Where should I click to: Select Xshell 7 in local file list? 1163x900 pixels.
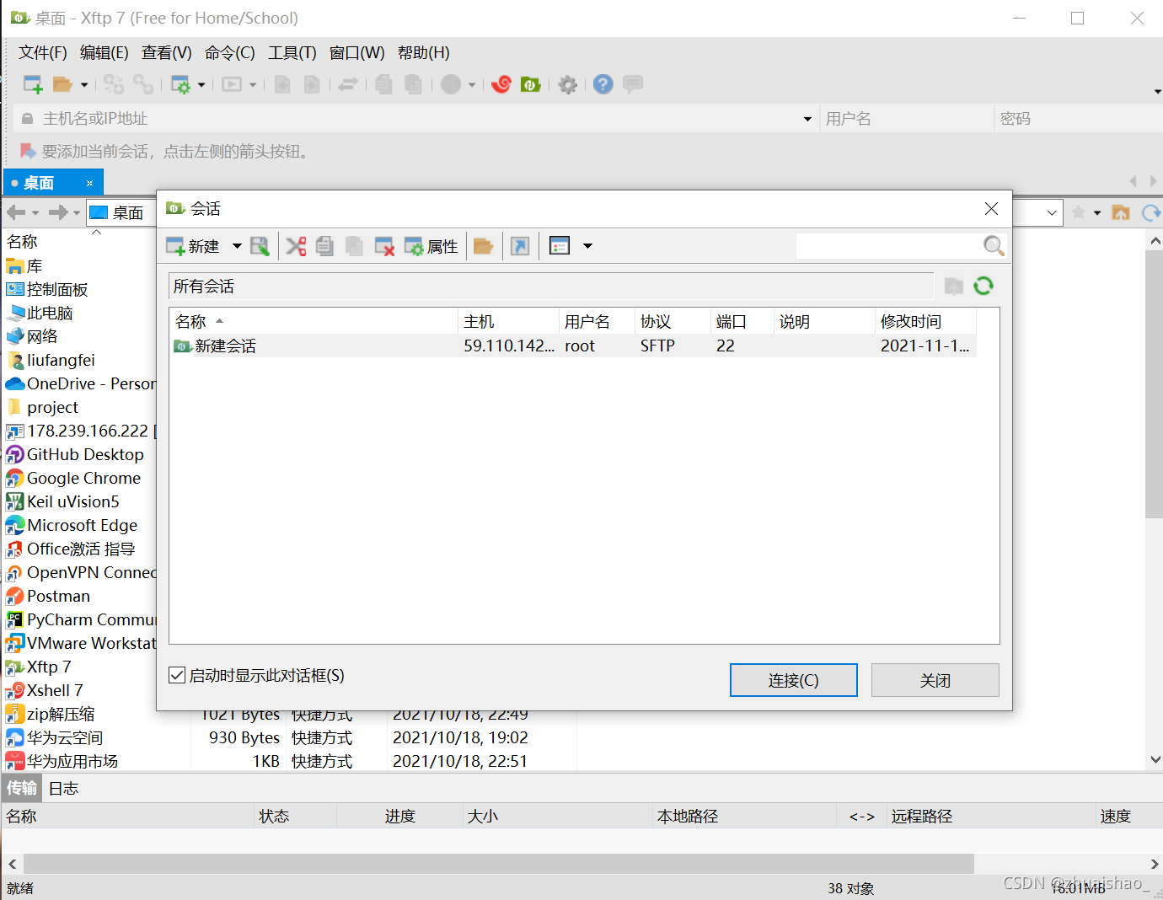point(45,690)
